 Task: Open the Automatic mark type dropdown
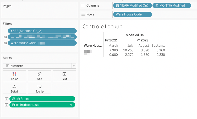point(74,66)
